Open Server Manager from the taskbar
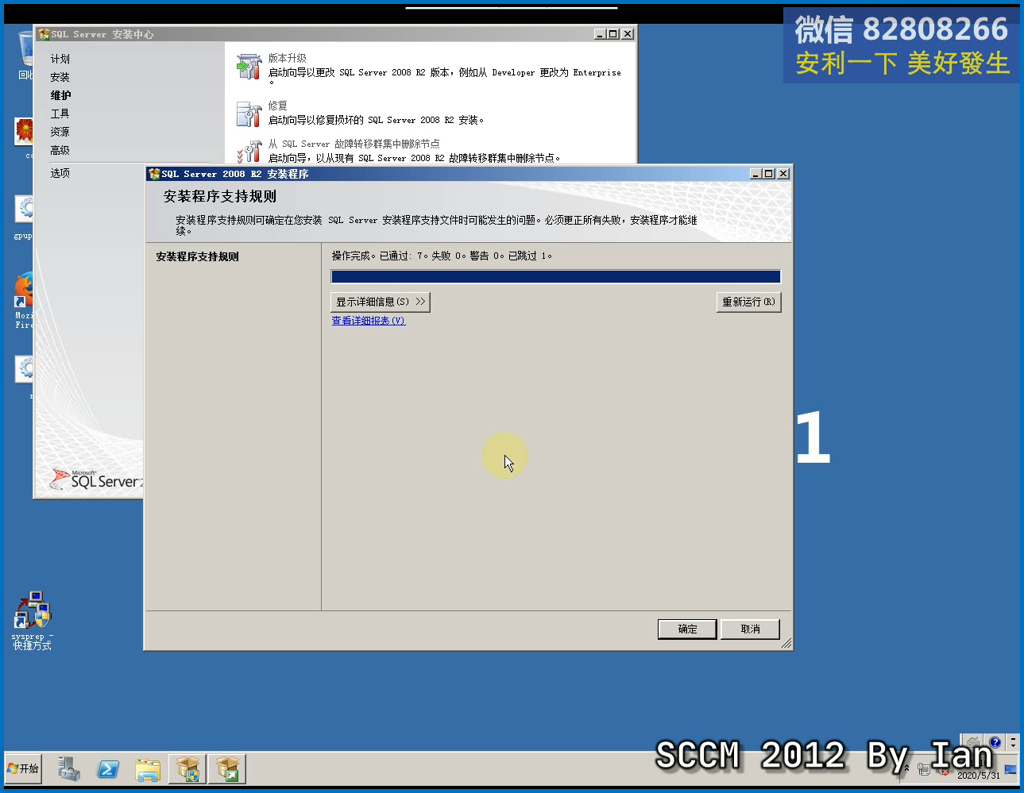 tap(68, 768)
